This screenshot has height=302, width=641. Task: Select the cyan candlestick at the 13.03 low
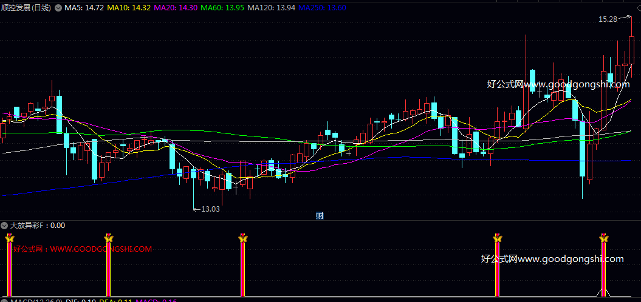pyautogui.click(x=193, y=188)
